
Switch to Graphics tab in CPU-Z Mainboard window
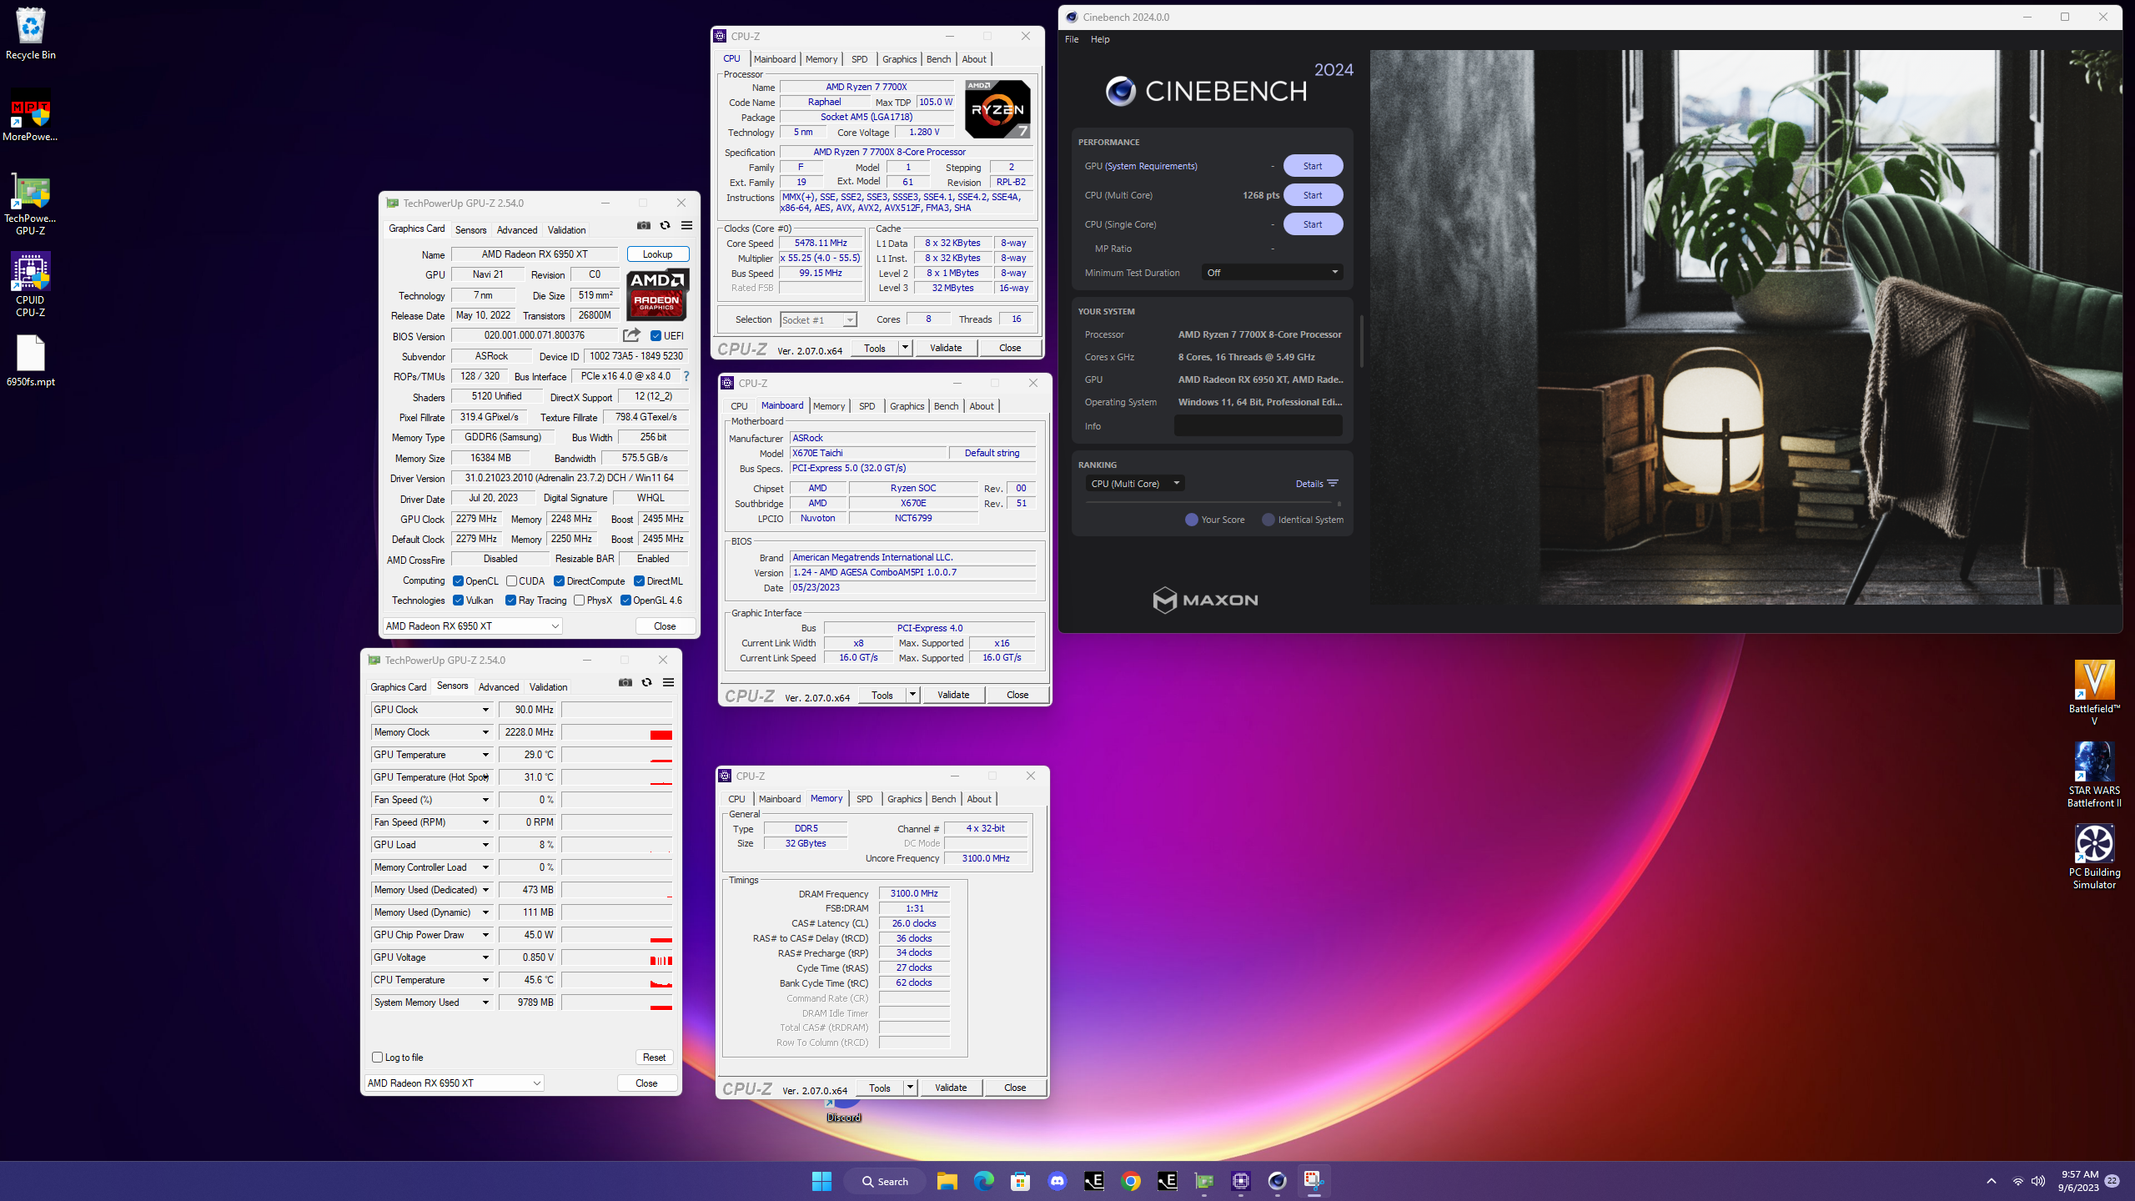tap(907, 406)
